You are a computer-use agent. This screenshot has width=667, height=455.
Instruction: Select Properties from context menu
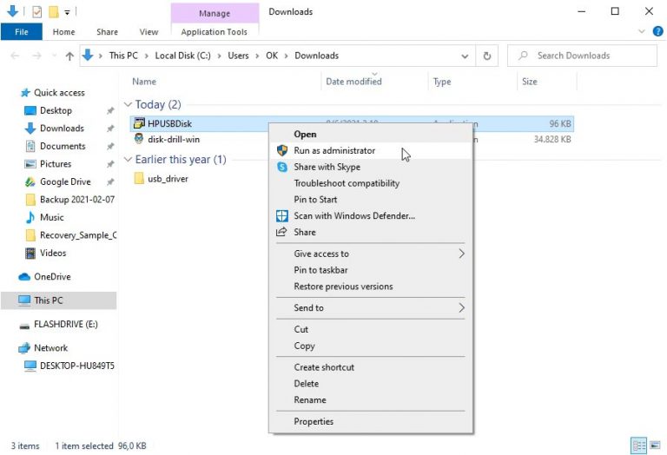(x=314, y=421)
